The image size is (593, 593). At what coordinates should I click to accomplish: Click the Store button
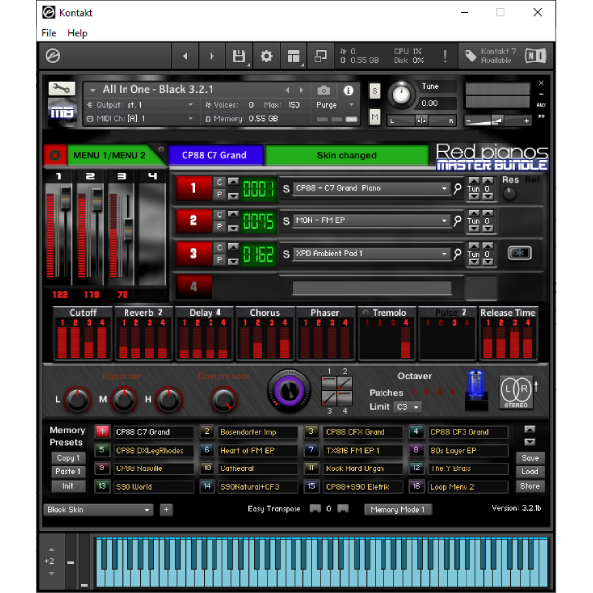coord(530,486)
